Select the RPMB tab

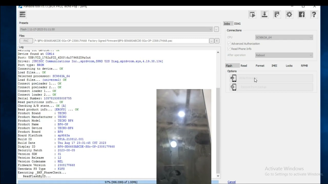coord(304,66)
